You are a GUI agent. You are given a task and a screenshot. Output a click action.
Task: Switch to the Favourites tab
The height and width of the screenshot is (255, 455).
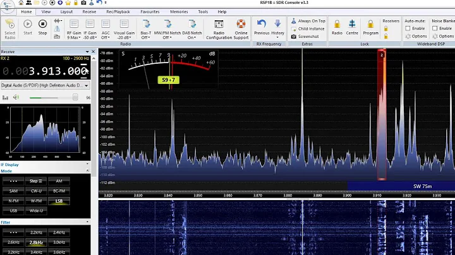click(150, 12)
